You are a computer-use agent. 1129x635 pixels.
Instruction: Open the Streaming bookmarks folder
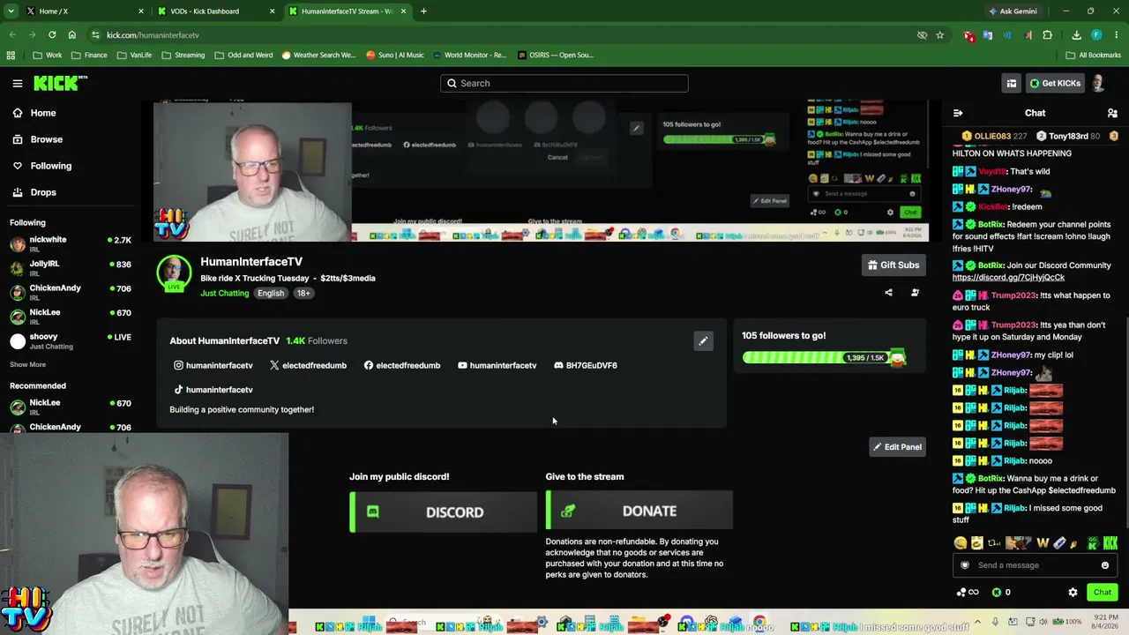[183, 56]
